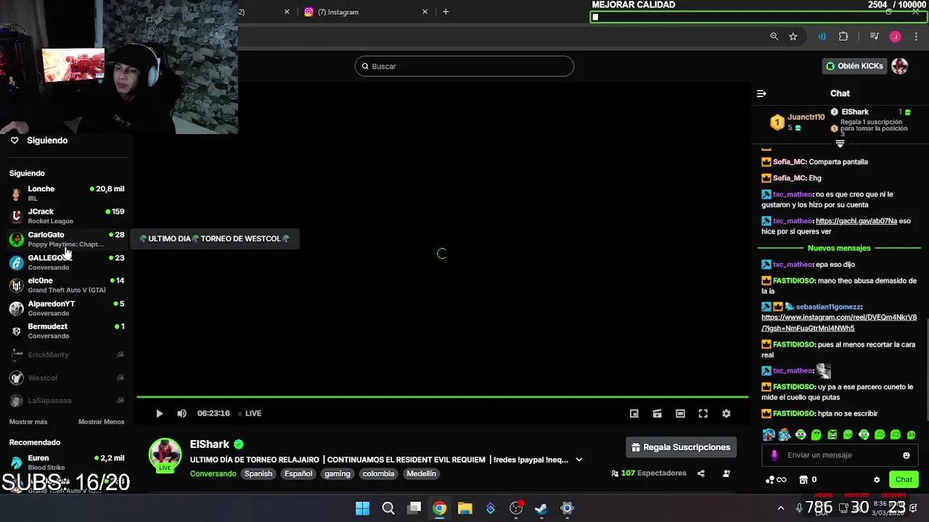The width and height of the screenshot is (929, 522).
Task: Click the Conversando category link
Action: click(x=213, y=473)
